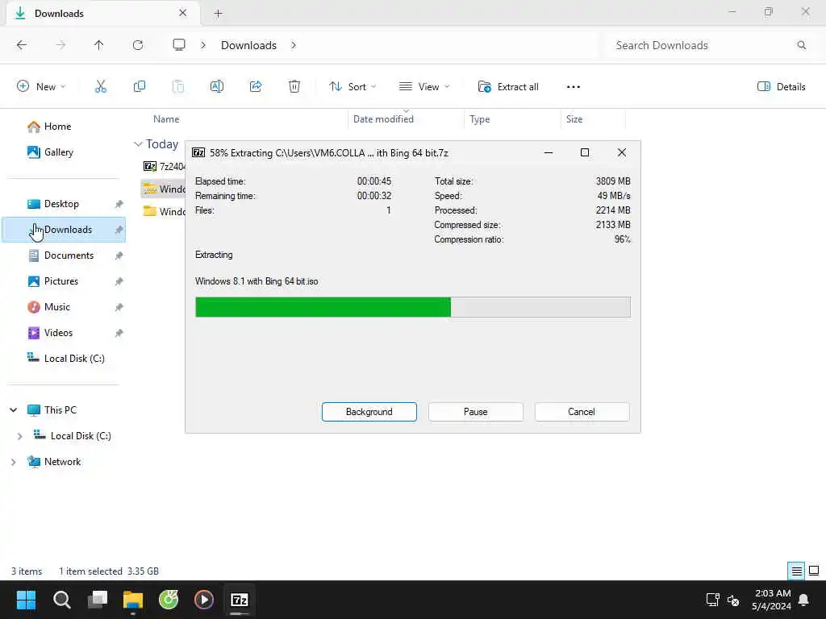Image resolution: width=826 pixels, height=619 pixels.
Task: Open the Sort dropdown
Action: click(353, 87)
